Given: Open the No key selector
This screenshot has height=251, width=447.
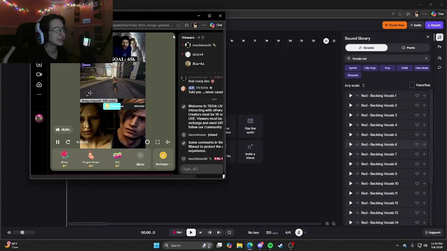Looking at the screenshot, I should pyautogui.click(x=254, y=233).
